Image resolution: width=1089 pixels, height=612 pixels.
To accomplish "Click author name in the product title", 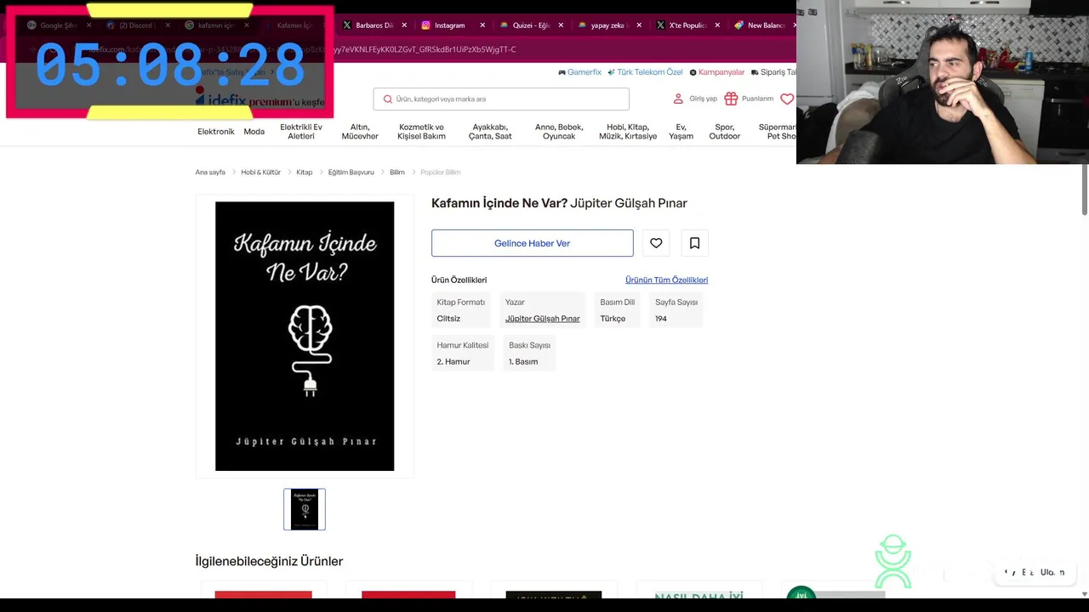I will (x=629, y=203).
